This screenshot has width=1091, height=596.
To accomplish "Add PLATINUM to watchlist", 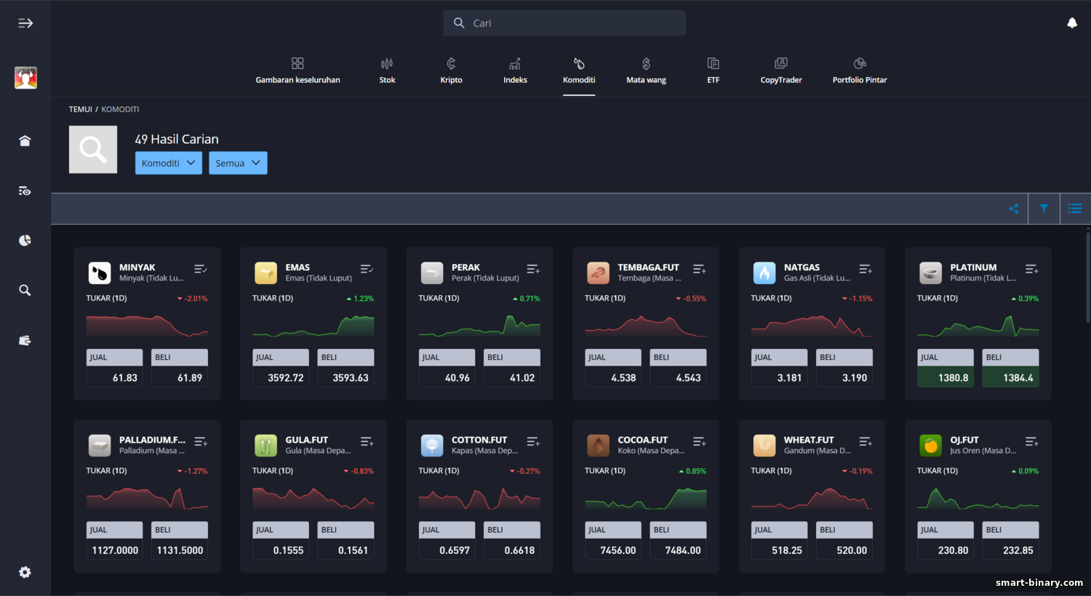I will pos(1031,270).
